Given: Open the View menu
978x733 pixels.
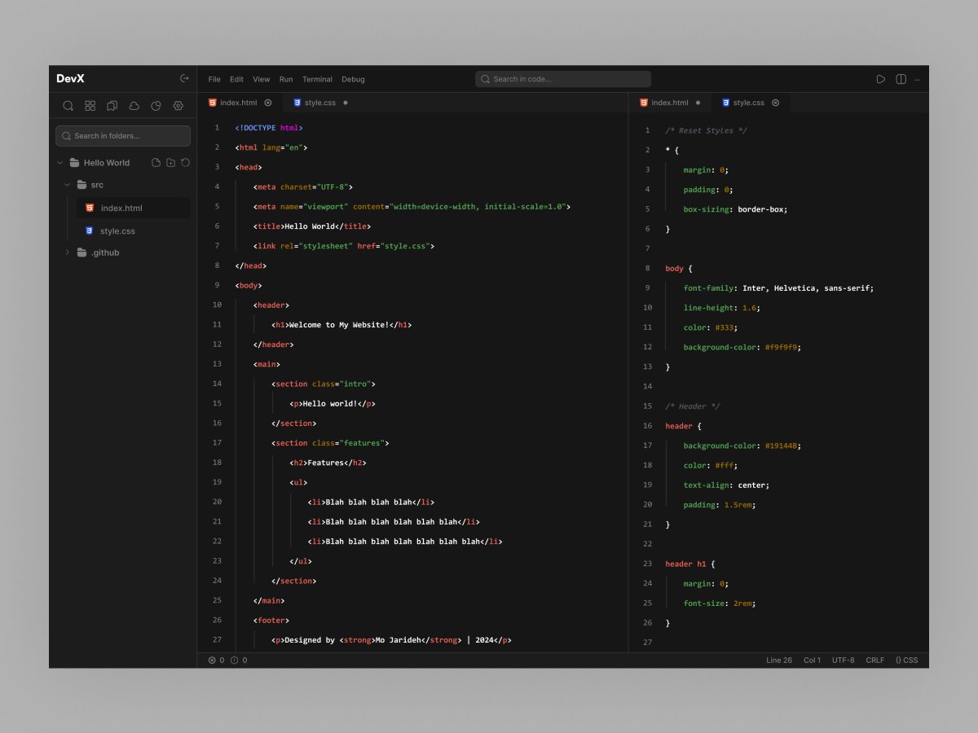Looking at the screenshot, I should click(261, 79).
